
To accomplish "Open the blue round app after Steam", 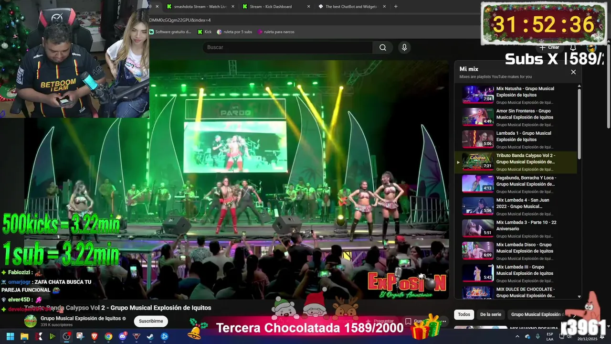I will click(165, 336).
